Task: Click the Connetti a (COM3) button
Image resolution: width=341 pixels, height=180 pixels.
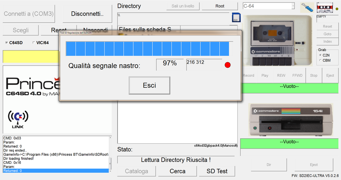Action: click(29, 14)
